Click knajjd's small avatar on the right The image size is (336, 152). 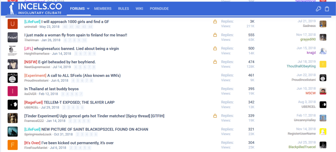(323, 51)
